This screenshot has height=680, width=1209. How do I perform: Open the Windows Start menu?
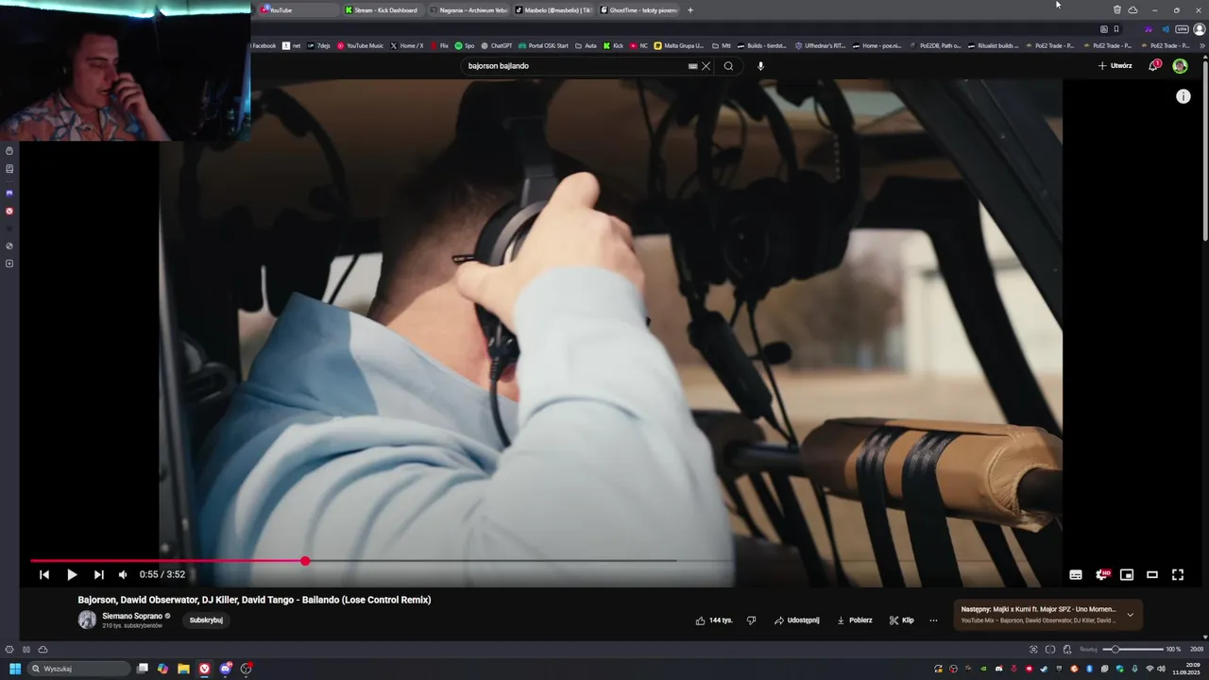click(15, 669)
